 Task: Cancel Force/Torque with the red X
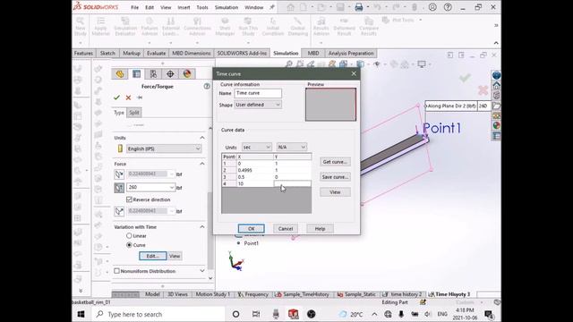[x=128, y=97]
